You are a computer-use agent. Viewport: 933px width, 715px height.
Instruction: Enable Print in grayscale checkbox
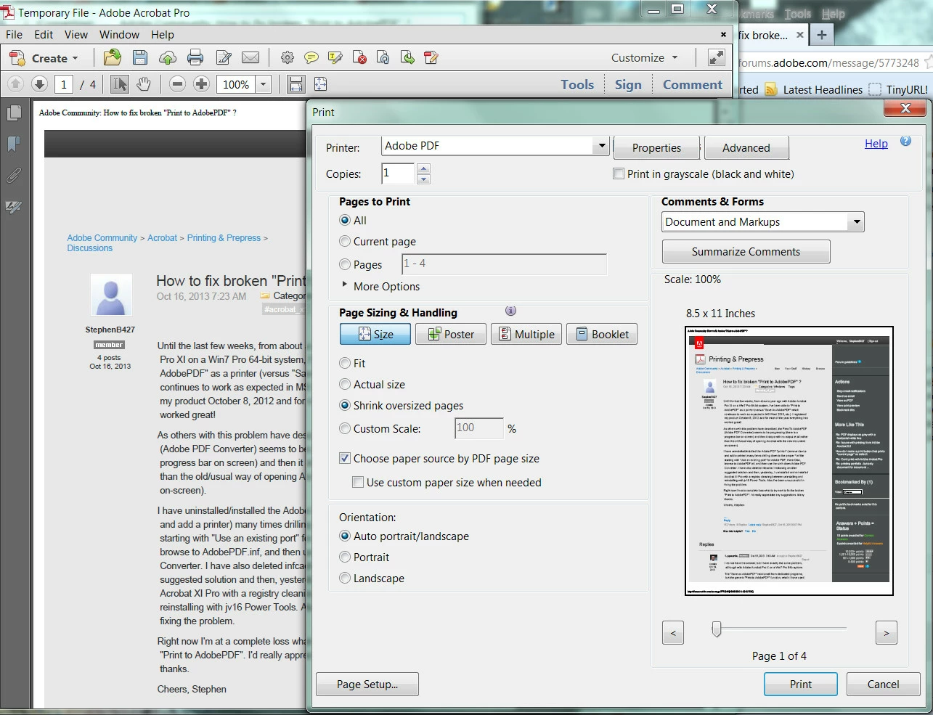coord(619,173)
